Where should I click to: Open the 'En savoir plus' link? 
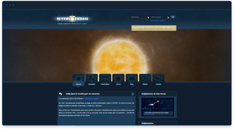pos(149,115)
